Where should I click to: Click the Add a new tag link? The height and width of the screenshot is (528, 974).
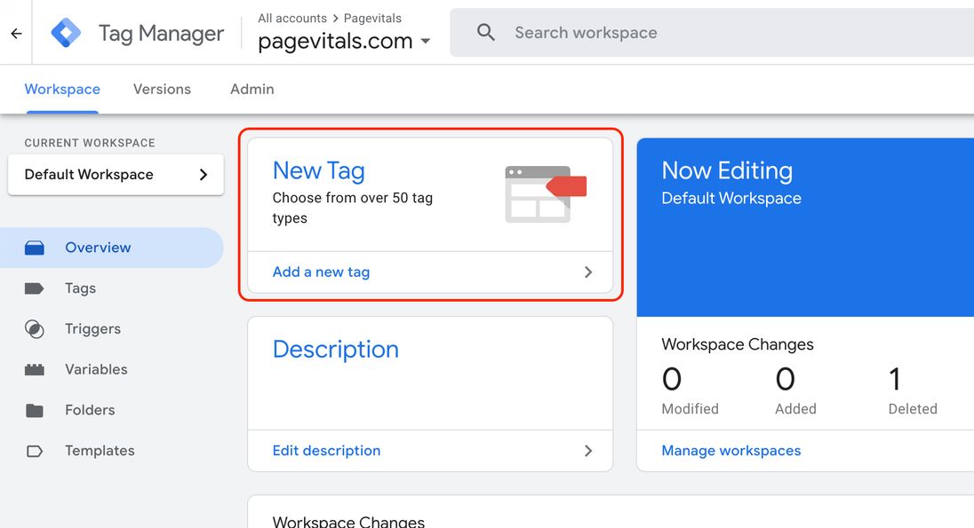(321, 272)
